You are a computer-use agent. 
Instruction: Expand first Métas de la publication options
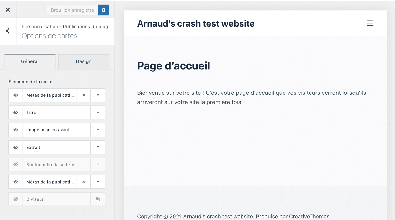pyautogui.click(x=98, y=95)
